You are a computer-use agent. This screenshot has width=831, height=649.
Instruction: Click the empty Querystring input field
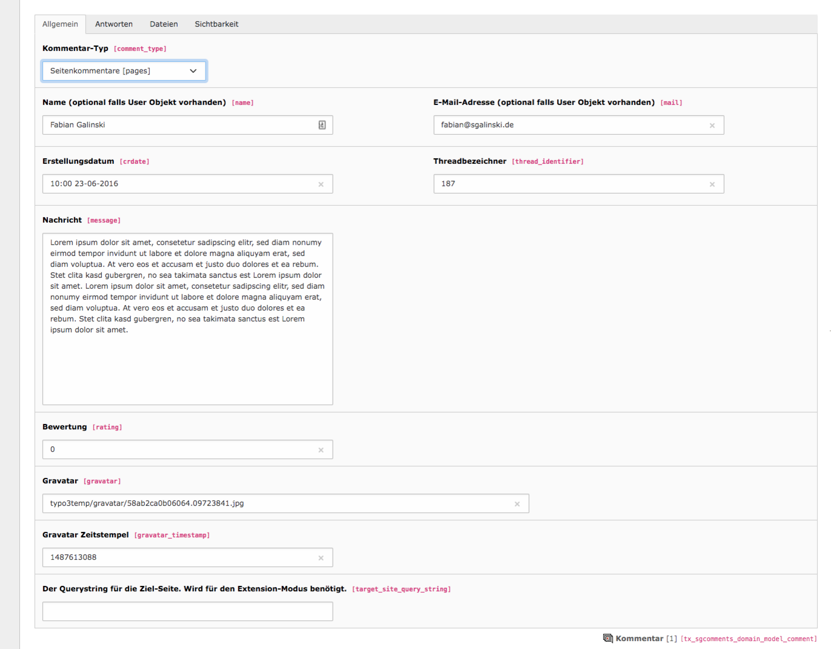(187, 611)
